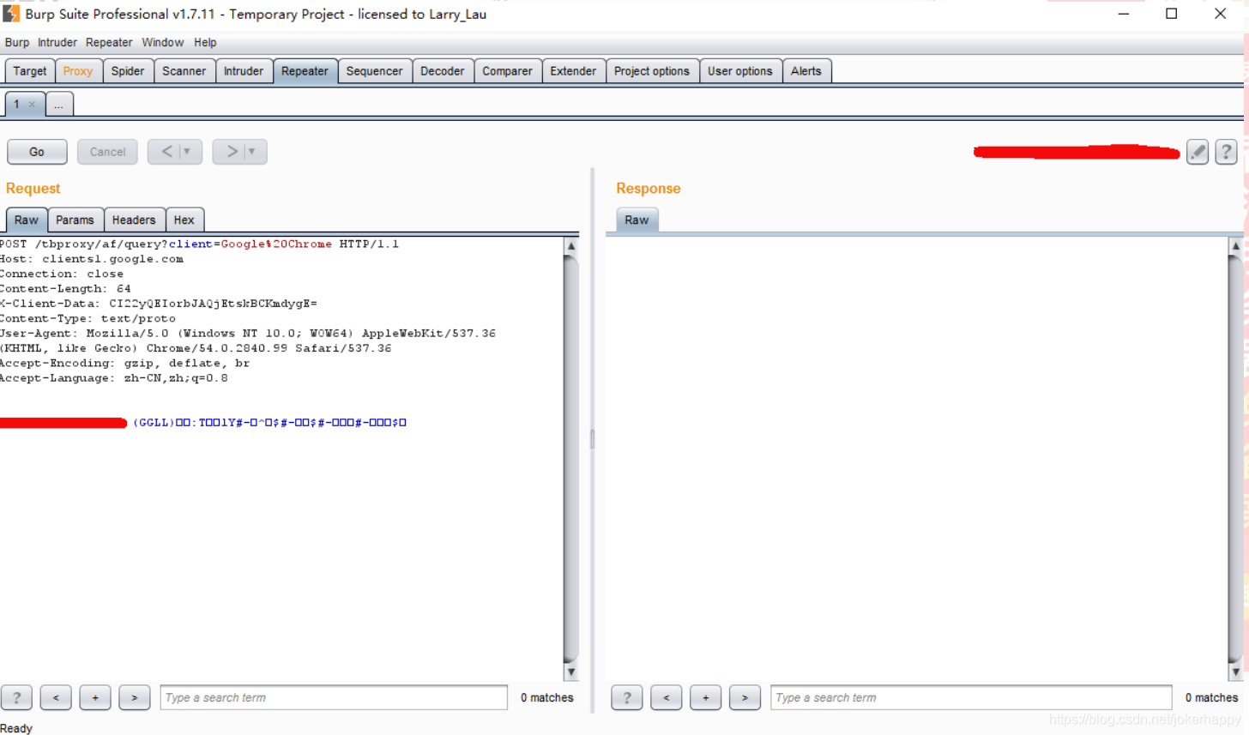Open the Repeater menu in the menu bar
The width and height of the screenshot is (1249, 735).
click(109, 42)
